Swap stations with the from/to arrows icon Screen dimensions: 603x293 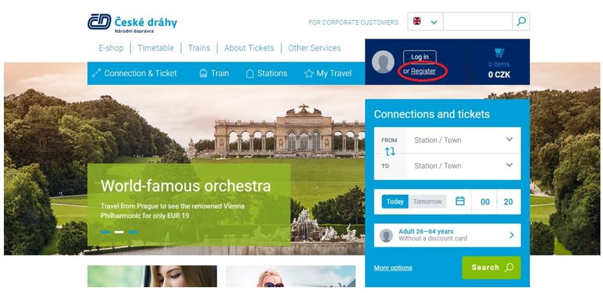point(390,152)
